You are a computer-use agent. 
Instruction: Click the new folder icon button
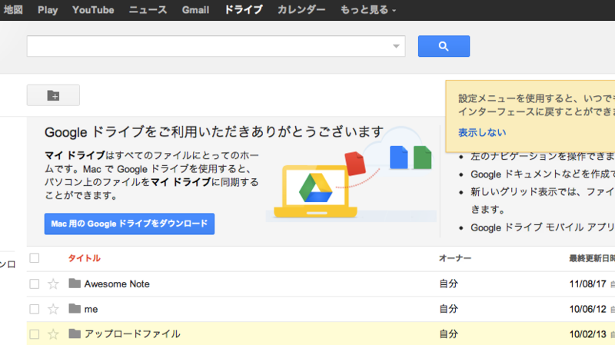click(x=53, y=95)
